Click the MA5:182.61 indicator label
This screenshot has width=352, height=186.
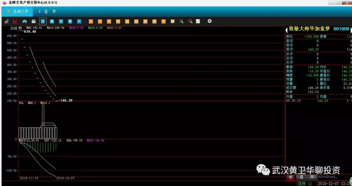(x=34, y=28)
